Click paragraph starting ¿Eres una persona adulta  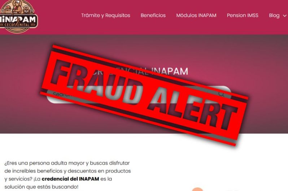[67, 175]
